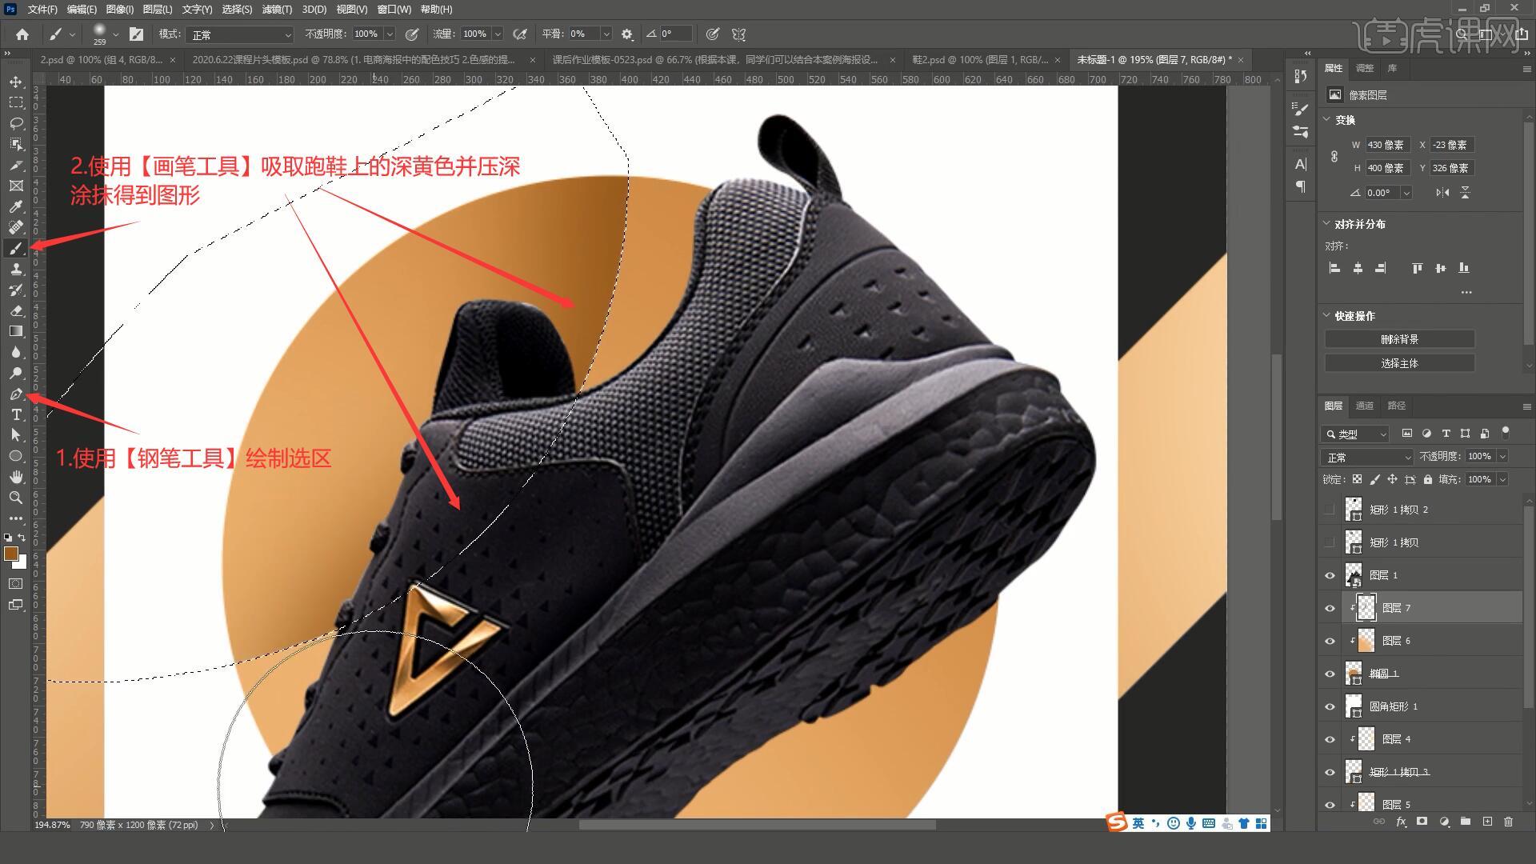Select the Lasso tool
The height and width of the screenshot is (864, 1536).
coord(16,123)
